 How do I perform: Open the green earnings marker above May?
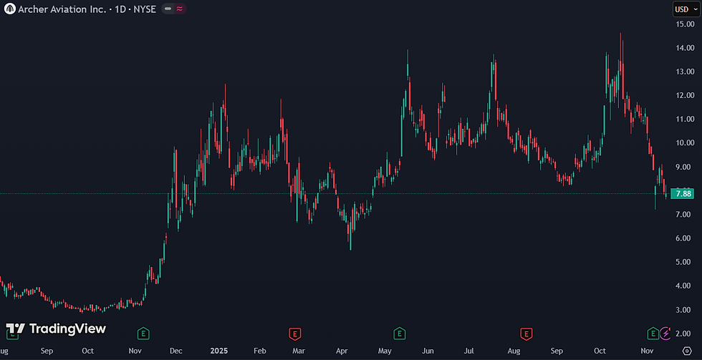(400, 334)
